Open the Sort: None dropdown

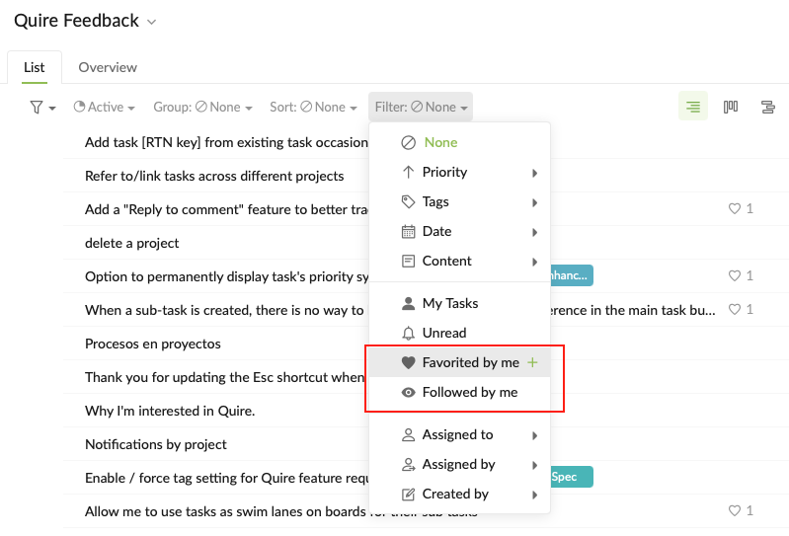coord(313,107)
